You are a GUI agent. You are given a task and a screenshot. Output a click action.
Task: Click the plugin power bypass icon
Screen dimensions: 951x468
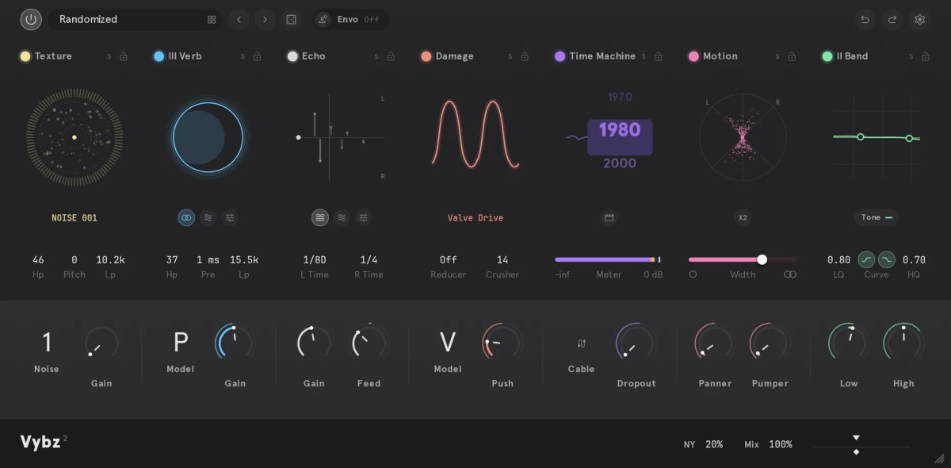(31, 20)
